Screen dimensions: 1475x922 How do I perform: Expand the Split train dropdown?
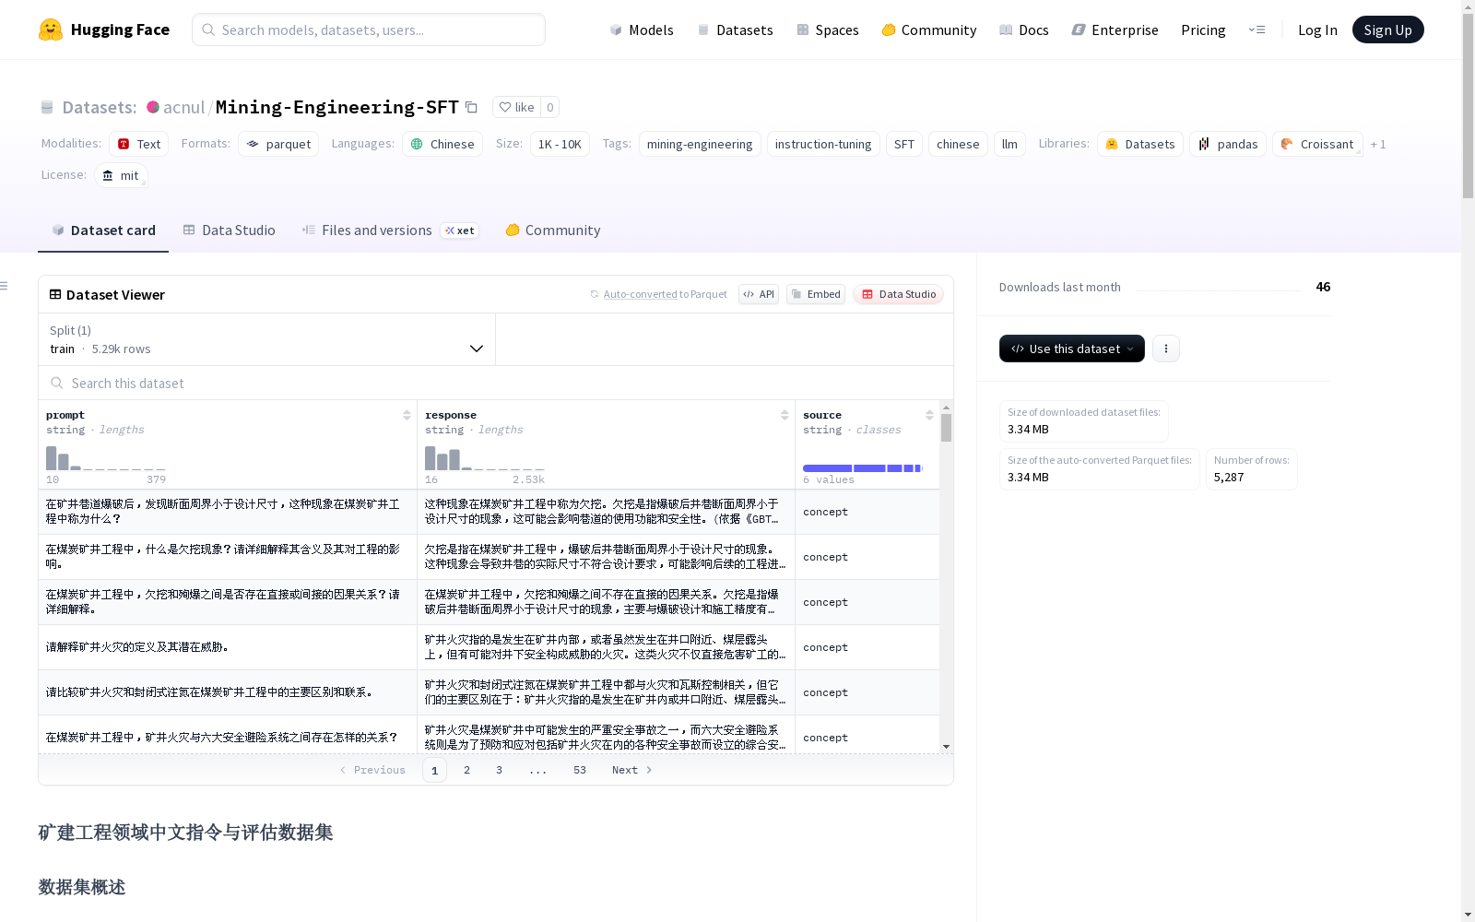coord(266,339)
